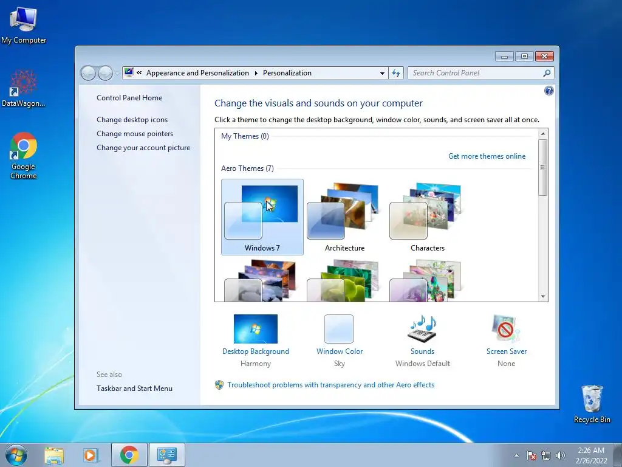Click the help question mark icon
The image size is (622, 467).
click(549, 91)
